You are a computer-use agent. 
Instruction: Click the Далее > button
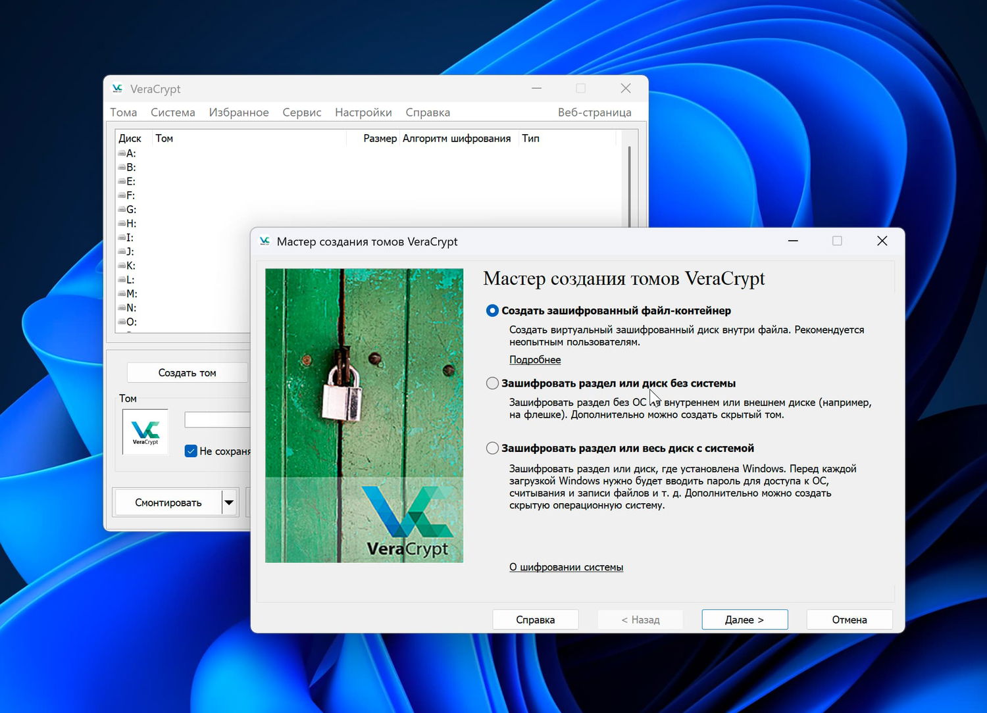pyautogui.click(x=745, y=620)
